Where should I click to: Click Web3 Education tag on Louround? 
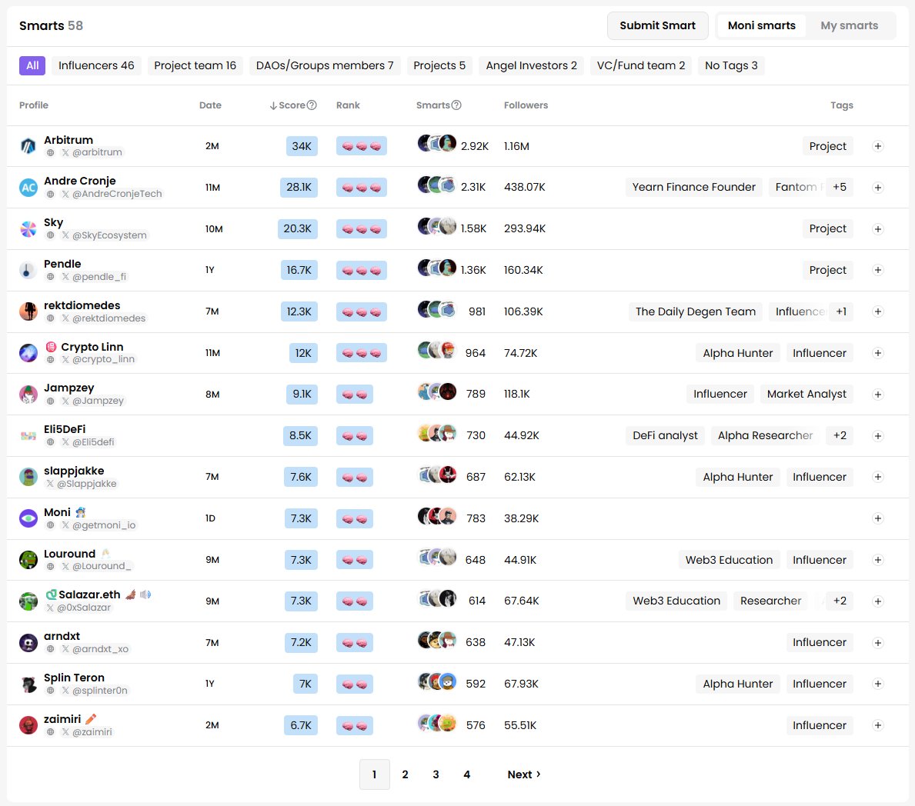729,560
